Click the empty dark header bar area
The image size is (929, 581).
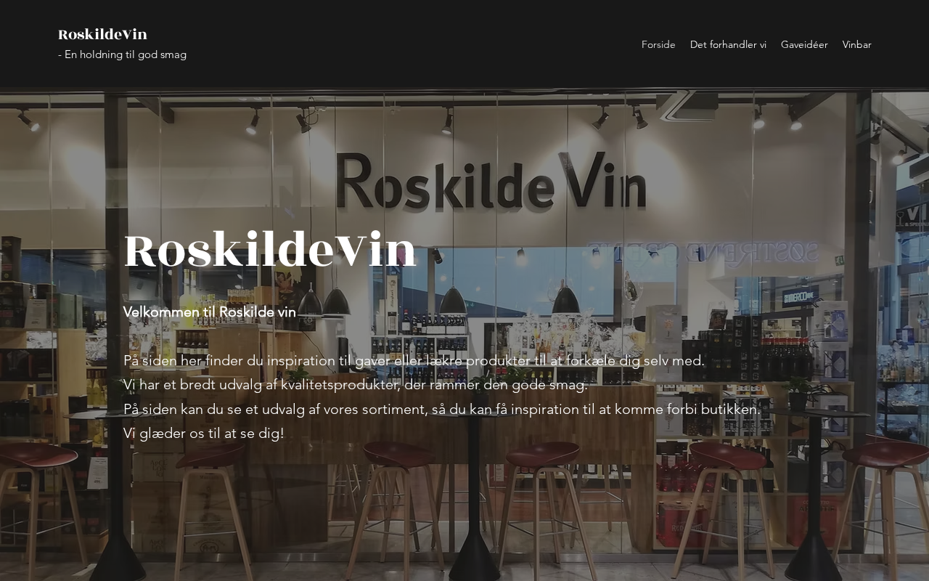pos(414,44)
